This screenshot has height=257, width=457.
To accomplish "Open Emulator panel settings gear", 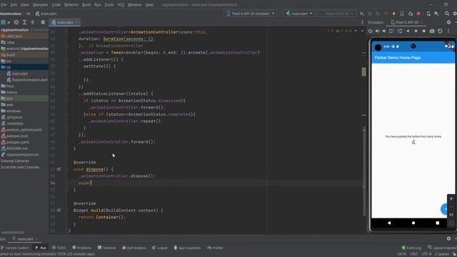I will click(448, 22).
